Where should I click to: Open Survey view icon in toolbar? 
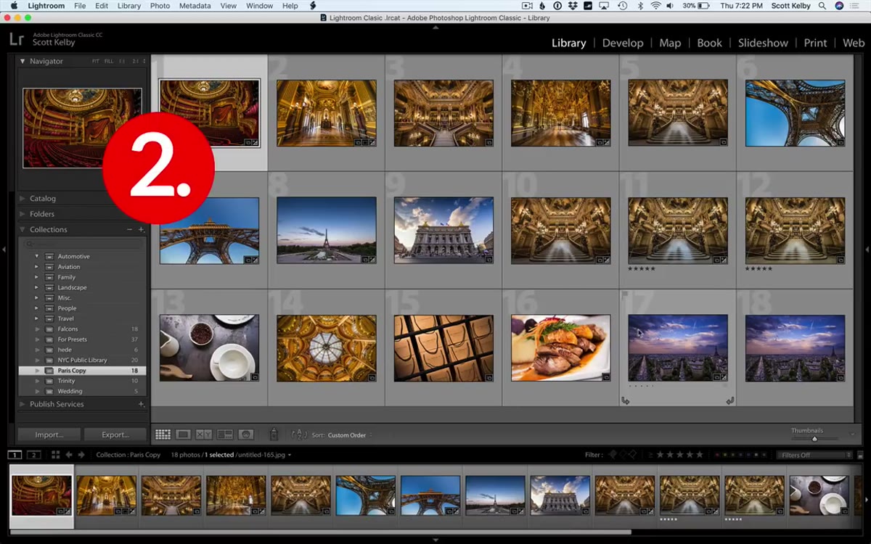click(225, 434)
